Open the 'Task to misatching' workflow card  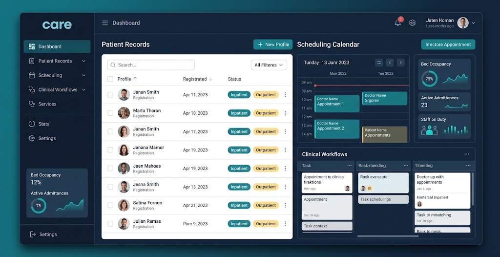[x=442, y=218]
